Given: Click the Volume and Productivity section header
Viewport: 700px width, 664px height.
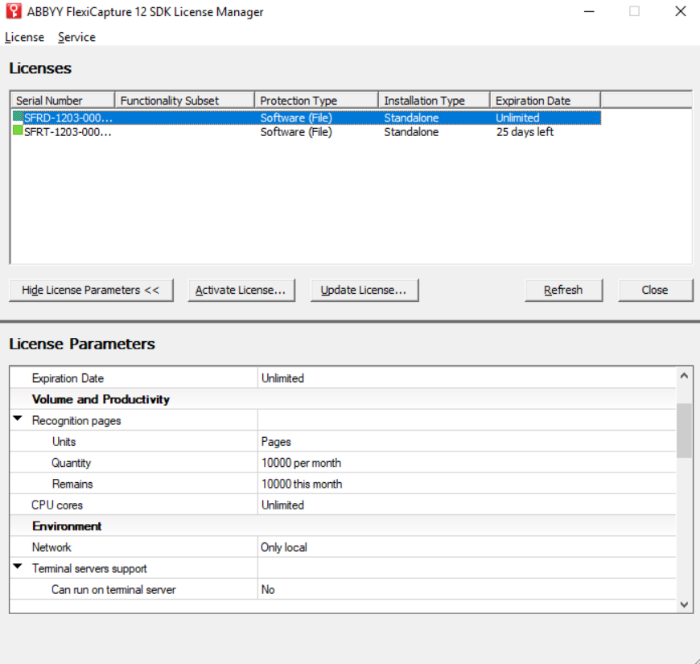Looking at the screenshot, I should click(343, 399).
